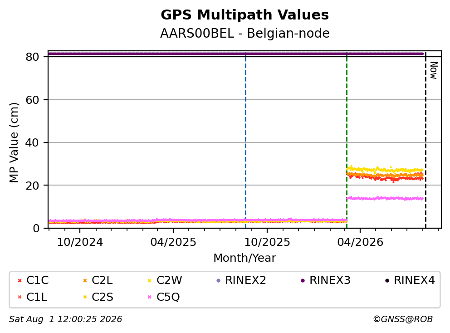450x333 pixels.
Task: Click the 10/2024 x-axis tick label
Action: [80, 242]
